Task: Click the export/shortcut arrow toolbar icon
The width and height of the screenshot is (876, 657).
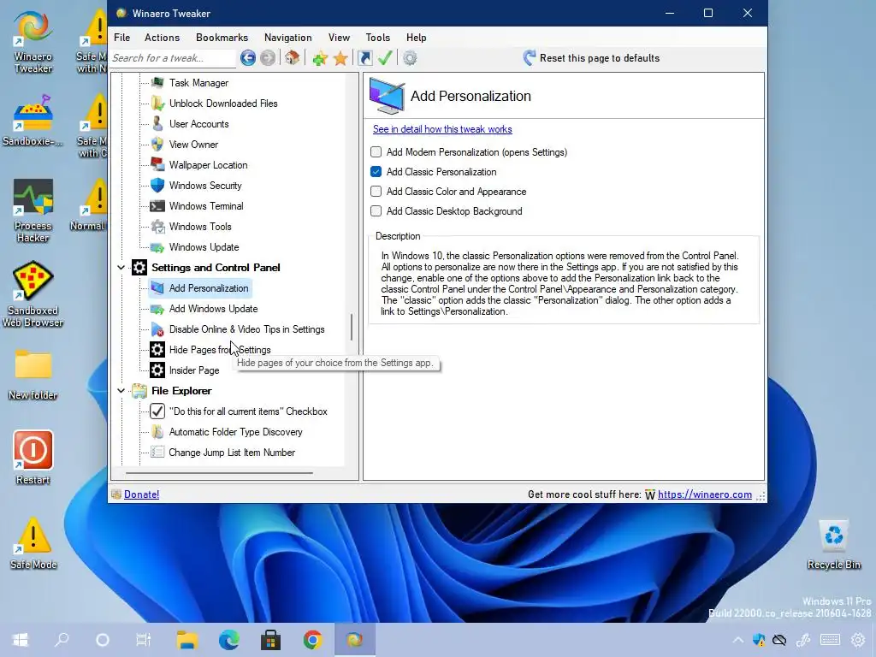Action: pyautogui.click(x=365, y=58)
